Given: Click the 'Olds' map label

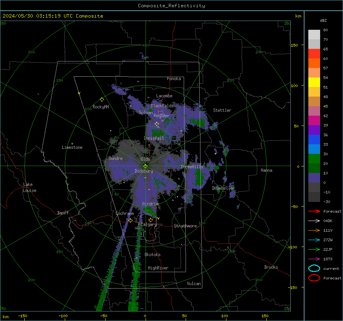Looking at the screenshot, I should click(145, 159).
